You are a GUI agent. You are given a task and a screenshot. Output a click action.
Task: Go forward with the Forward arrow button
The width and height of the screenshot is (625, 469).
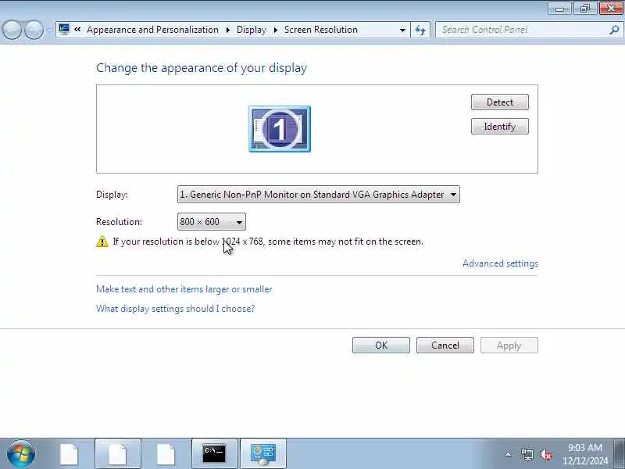point(34,30)
